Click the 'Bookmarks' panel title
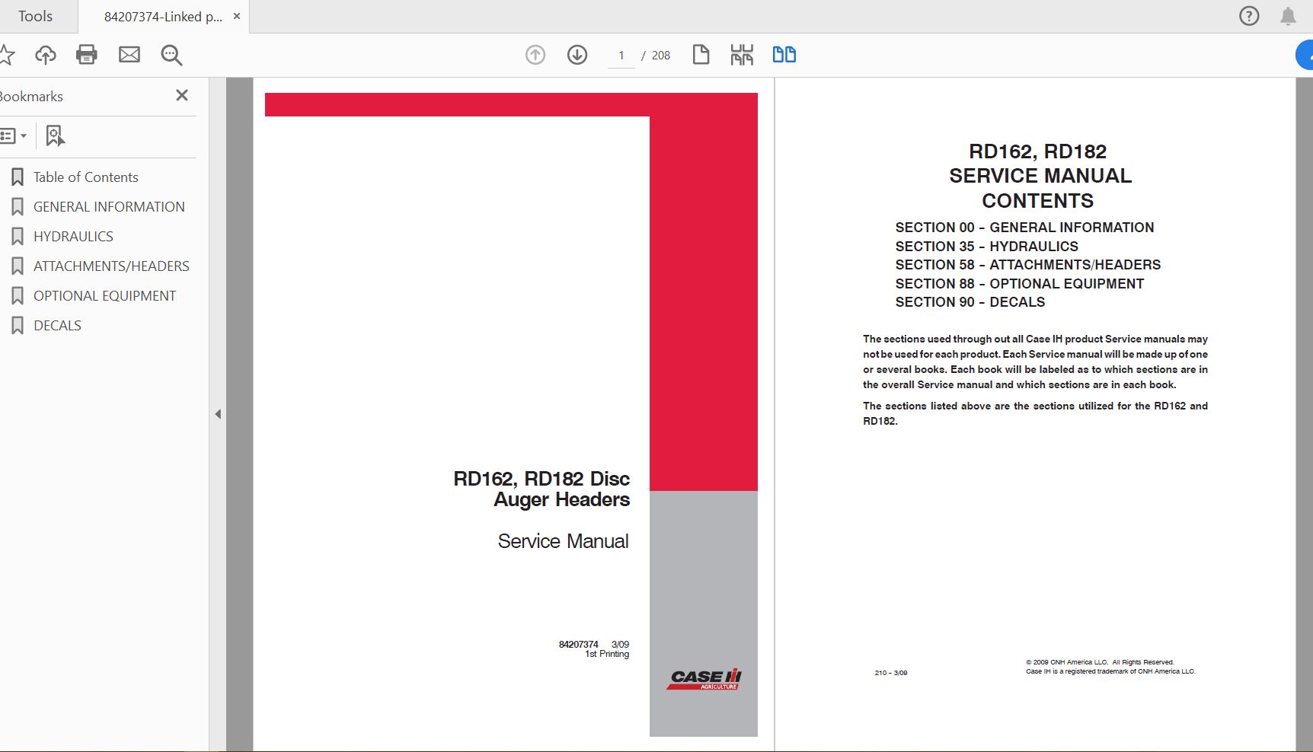The height and width of the screenshot is (752, 1313). tap(30, 97)
